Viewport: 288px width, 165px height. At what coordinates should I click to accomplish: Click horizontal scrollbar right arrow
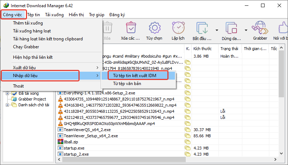275,160
